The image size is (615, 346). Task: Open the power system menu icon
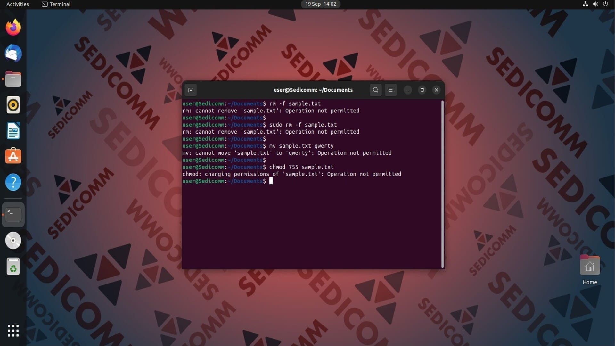[x=605, y=4]
